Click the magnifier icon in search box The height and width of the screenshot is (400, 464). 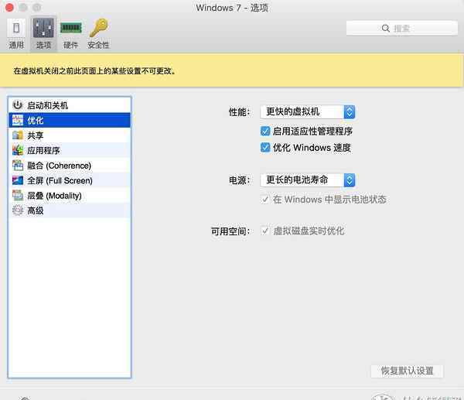(386, 29)
